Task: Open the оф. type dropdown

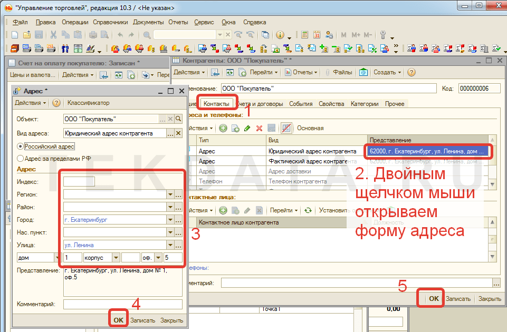Action: (158, 258)
